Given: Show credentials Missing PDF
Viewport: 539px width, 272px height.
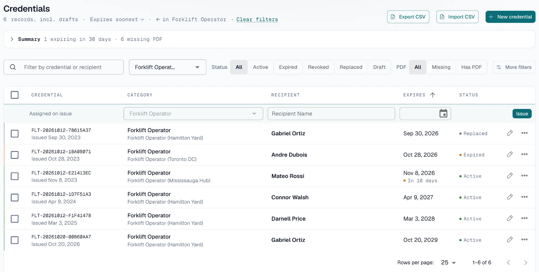Looking at the screenshot, I should pyautogui.click(x=441, y=67).
